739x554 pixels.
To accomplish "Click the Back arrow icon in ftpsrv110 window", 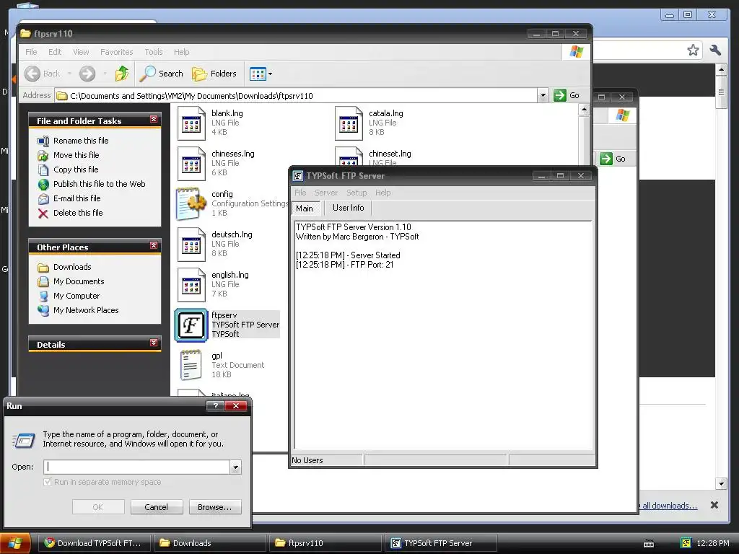I will coord(32,74).
